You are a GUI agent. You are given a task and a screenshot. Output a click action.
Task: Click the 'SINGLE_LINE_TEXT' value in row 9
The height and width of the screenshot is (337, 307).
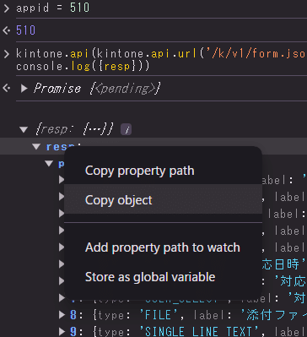(x=198, y=332)
